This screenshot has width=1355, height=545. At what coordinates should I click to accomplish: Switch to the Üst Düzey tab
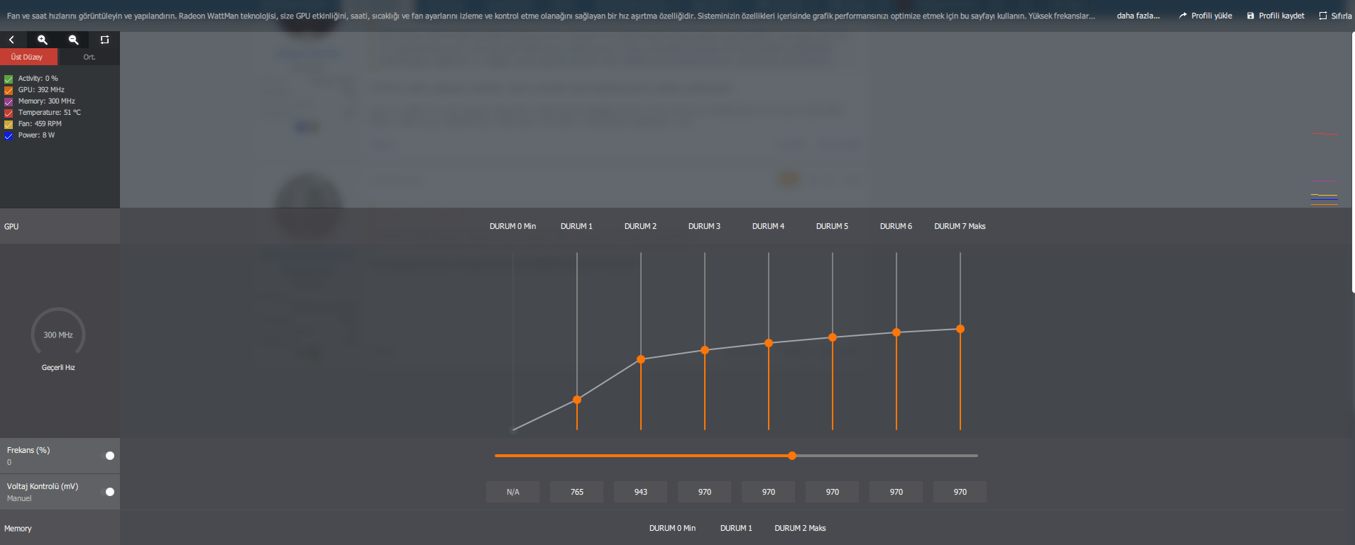pos(28,57)
